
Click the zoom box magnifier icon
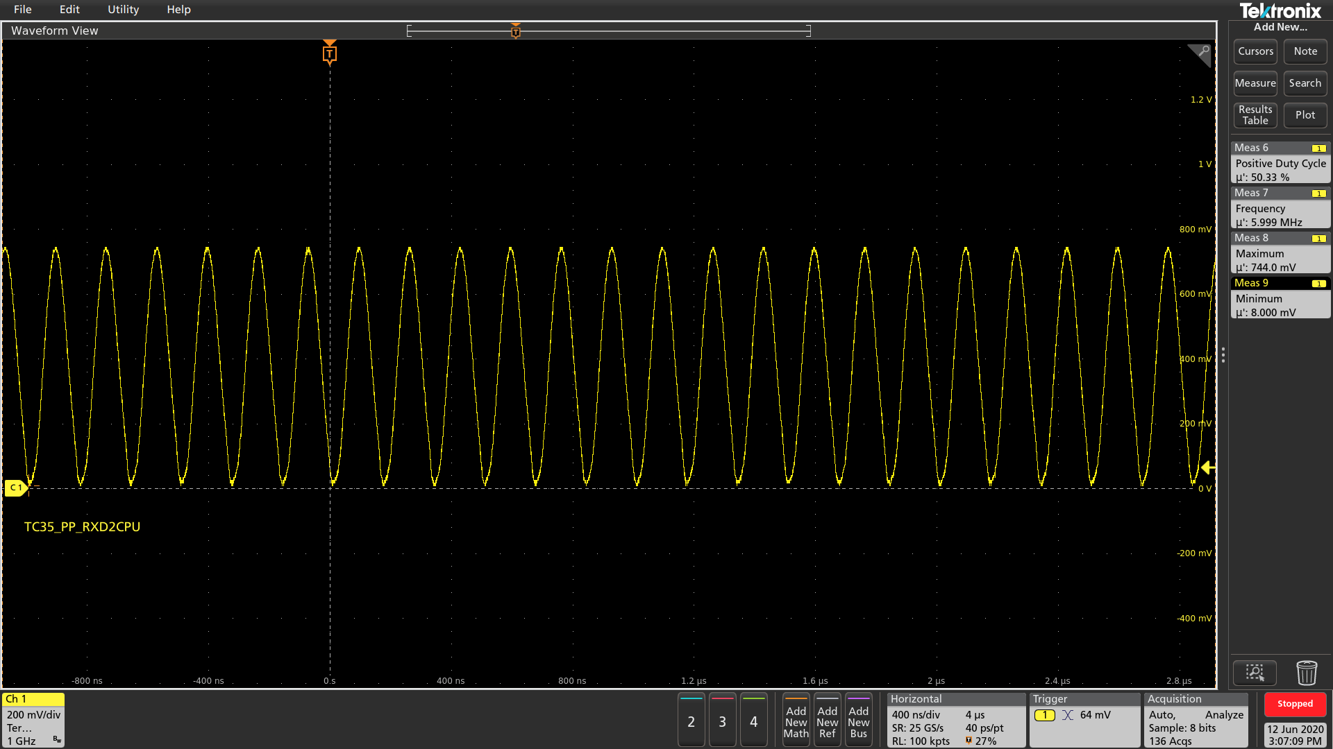click(x=1255, y=673)
